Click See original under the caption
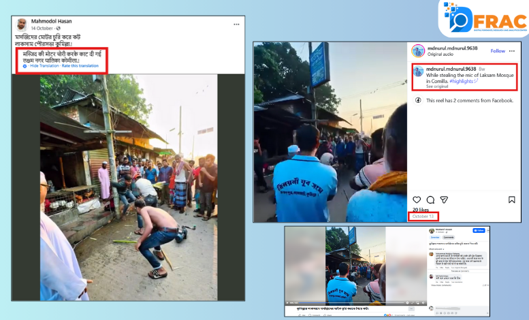This screenshot has width=529, height=320. click(438, 87)
